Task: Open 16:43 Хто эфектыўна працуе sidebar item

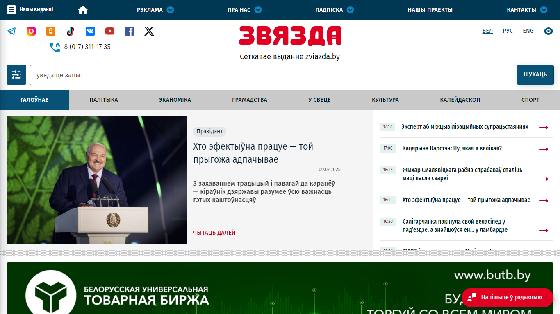Action: coord(467,200)
